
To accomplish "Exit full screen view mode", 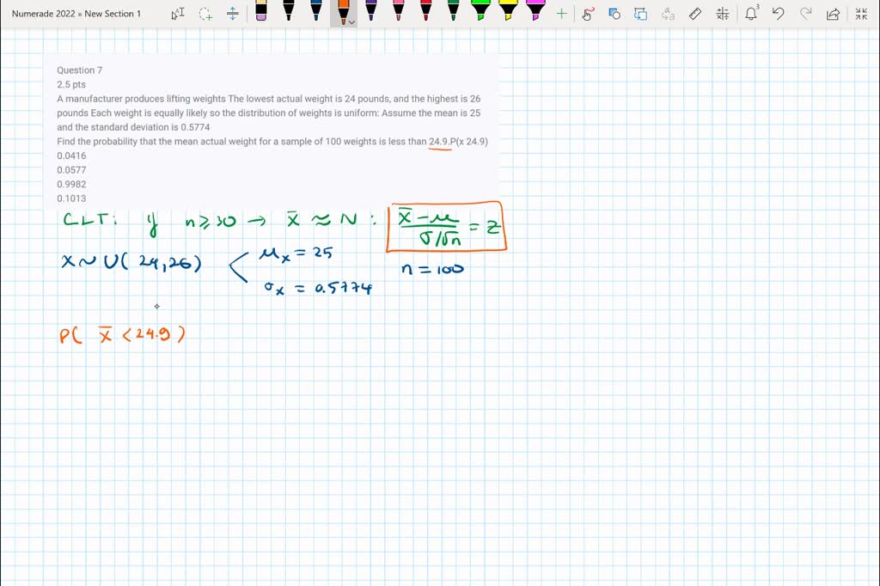I will click(861, 14).
